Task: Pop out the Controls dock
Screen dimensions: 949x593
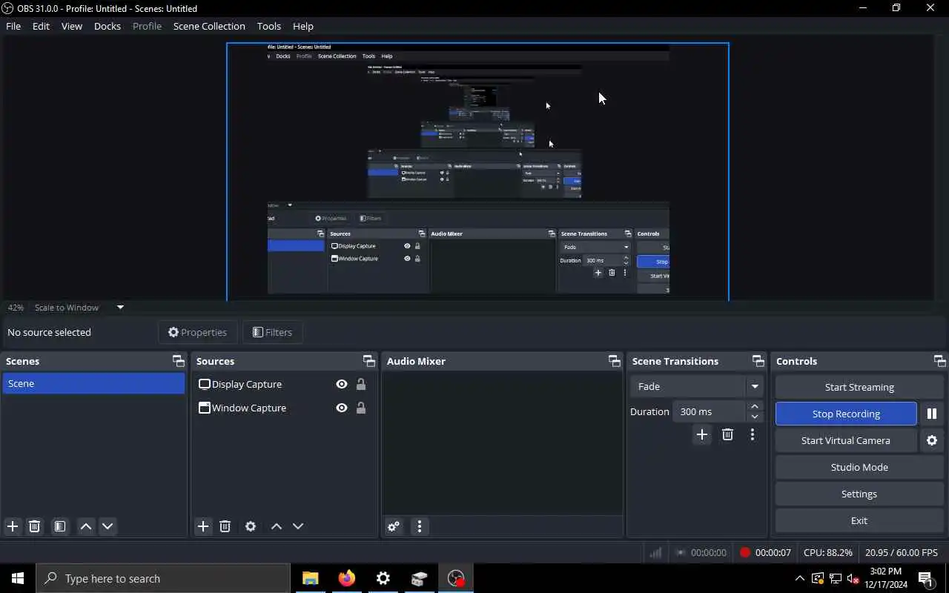Action: (x=939, y=361)
